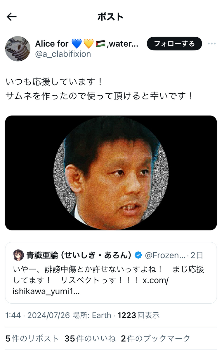Image resolution: width=222 pixels, height=350 pixels.
Task: Tap the quoted post's small anime avatar
Action: (x=18, y=255)
